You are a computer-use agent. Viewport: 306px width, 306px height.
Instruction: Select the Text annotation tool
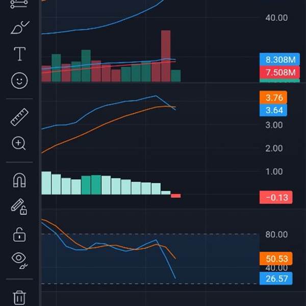point(20,54)
